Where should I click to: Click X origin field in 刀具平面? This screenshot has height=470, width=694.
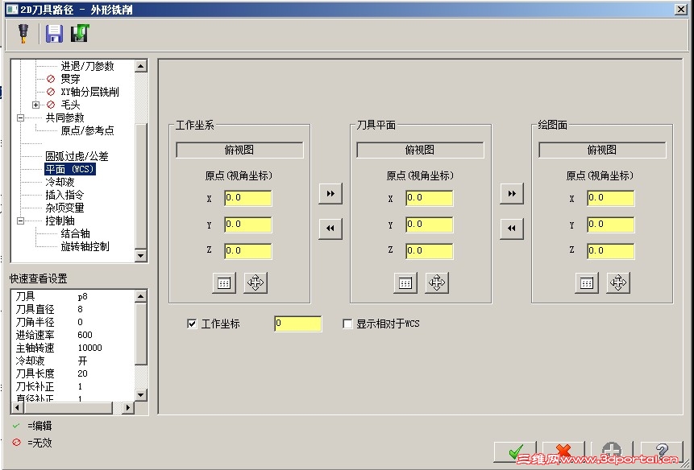click(x=430, y=198)
